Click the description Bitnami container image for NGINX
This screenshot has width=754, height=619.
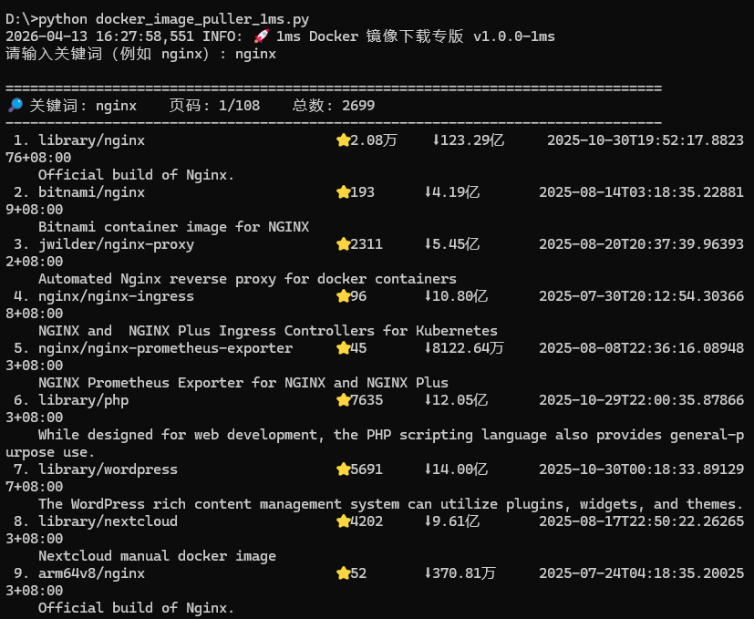point(173,226)
